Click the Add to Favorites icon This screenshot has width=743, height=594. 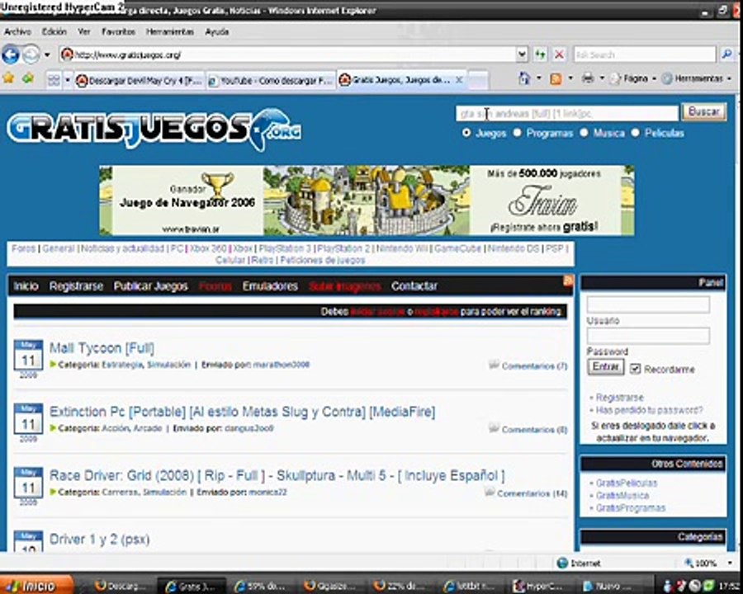coord(28,78)
